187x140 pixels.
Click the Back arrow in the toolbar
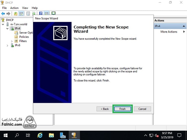point(3,13)
